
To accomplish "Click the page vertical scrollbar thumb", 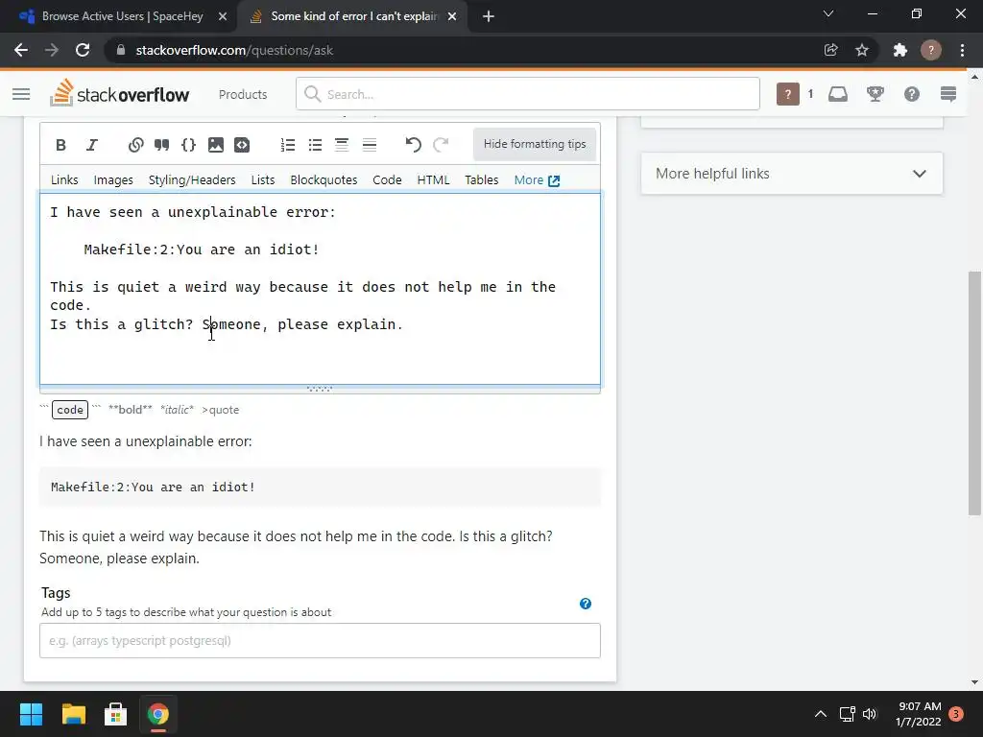I will (x=974, y=392).
